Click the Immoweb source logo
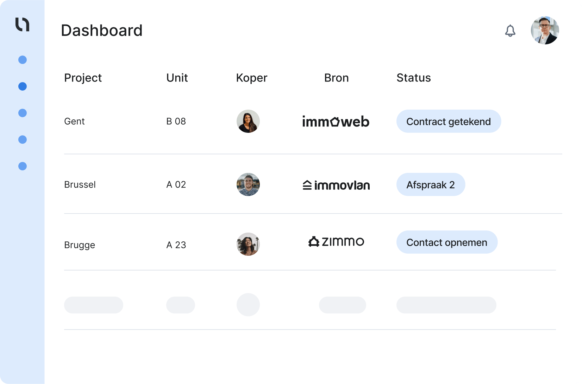This screenshot has width=582, height=384. pos(336,122)
